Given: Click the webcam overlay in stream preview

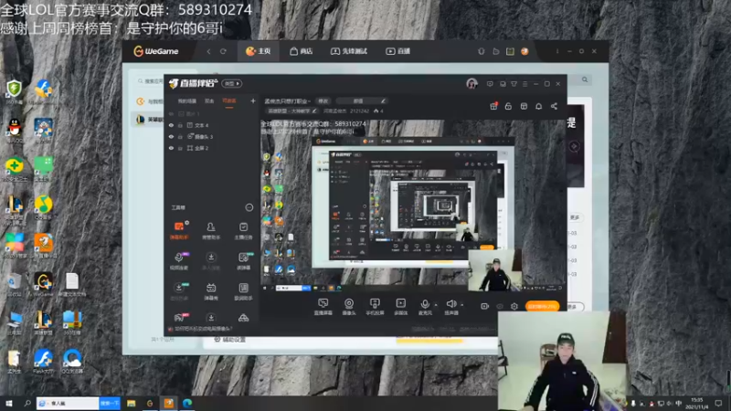Looking at the screenshot, I should point(494,270).
